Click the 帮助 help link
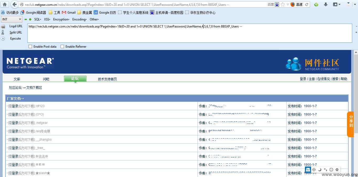 point(344,79)
